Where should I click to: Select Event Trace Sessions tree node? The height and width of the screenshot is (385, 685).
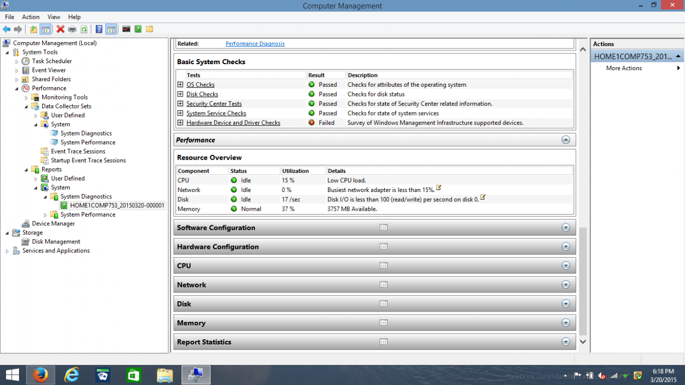tap(78, 151)
